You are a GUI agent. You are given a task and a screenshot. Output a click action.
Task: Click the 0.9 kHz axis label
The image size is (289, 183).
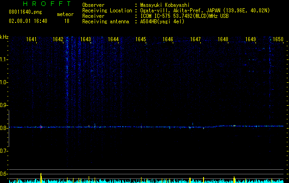point(4,105)
